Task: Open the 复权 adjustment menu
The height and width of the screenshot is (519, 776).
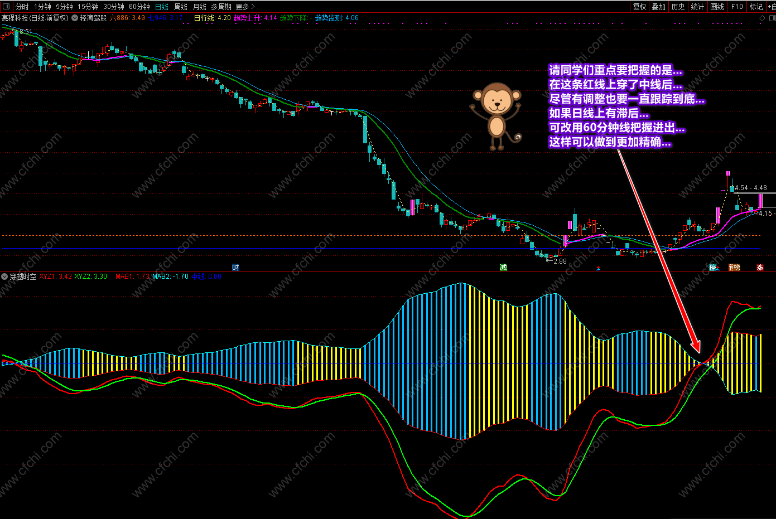Action: pyautogui.click(x=639, y=7)
